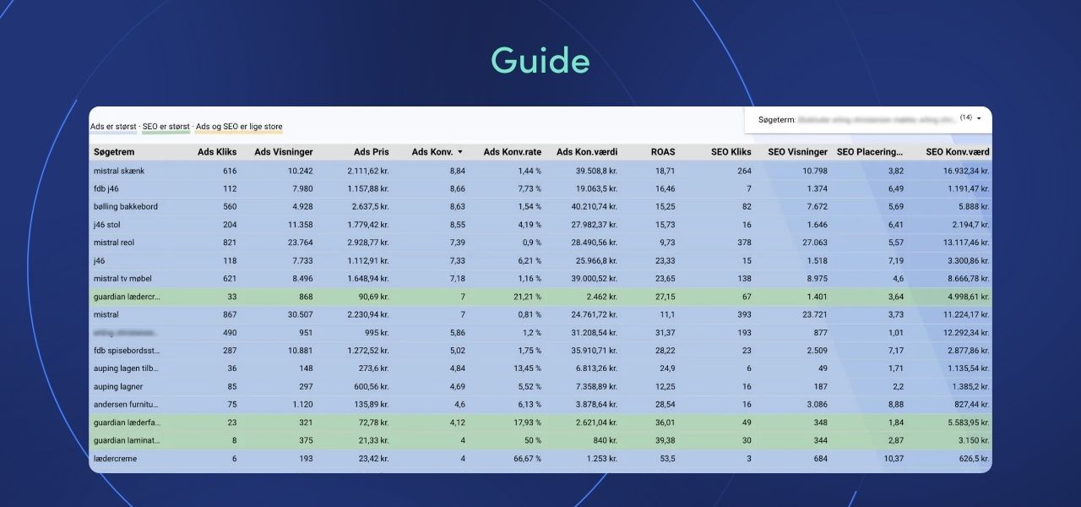Select the 'fdb spisebordsst…' search term
This screenshot has height=507, width=1081.
pos(127,350)
